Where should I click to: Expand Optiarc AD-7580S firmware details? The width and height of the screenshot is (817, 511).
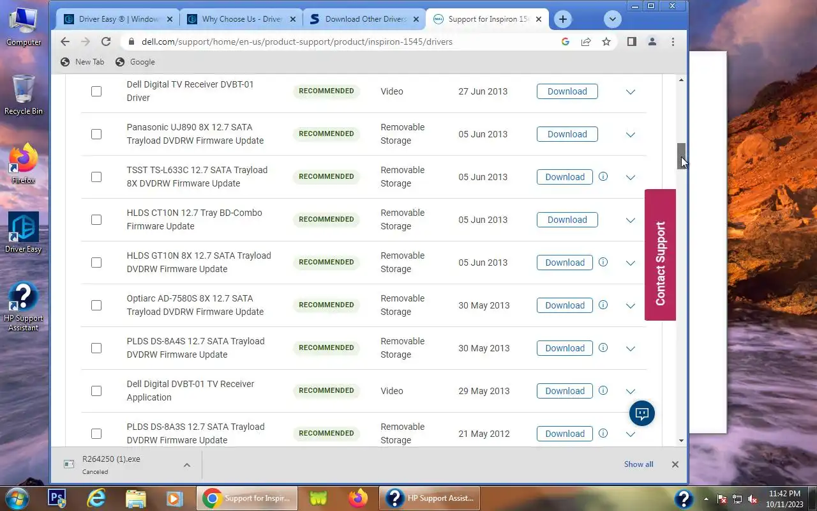point(631,306)
